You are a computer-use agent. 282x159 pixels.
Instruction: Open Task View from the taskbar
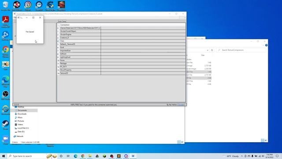pos(68,156)
